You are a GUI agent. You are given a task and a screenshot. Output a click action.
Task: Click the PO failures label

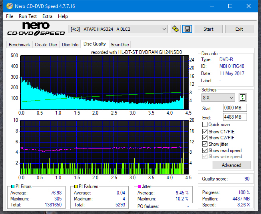point(148,206)
